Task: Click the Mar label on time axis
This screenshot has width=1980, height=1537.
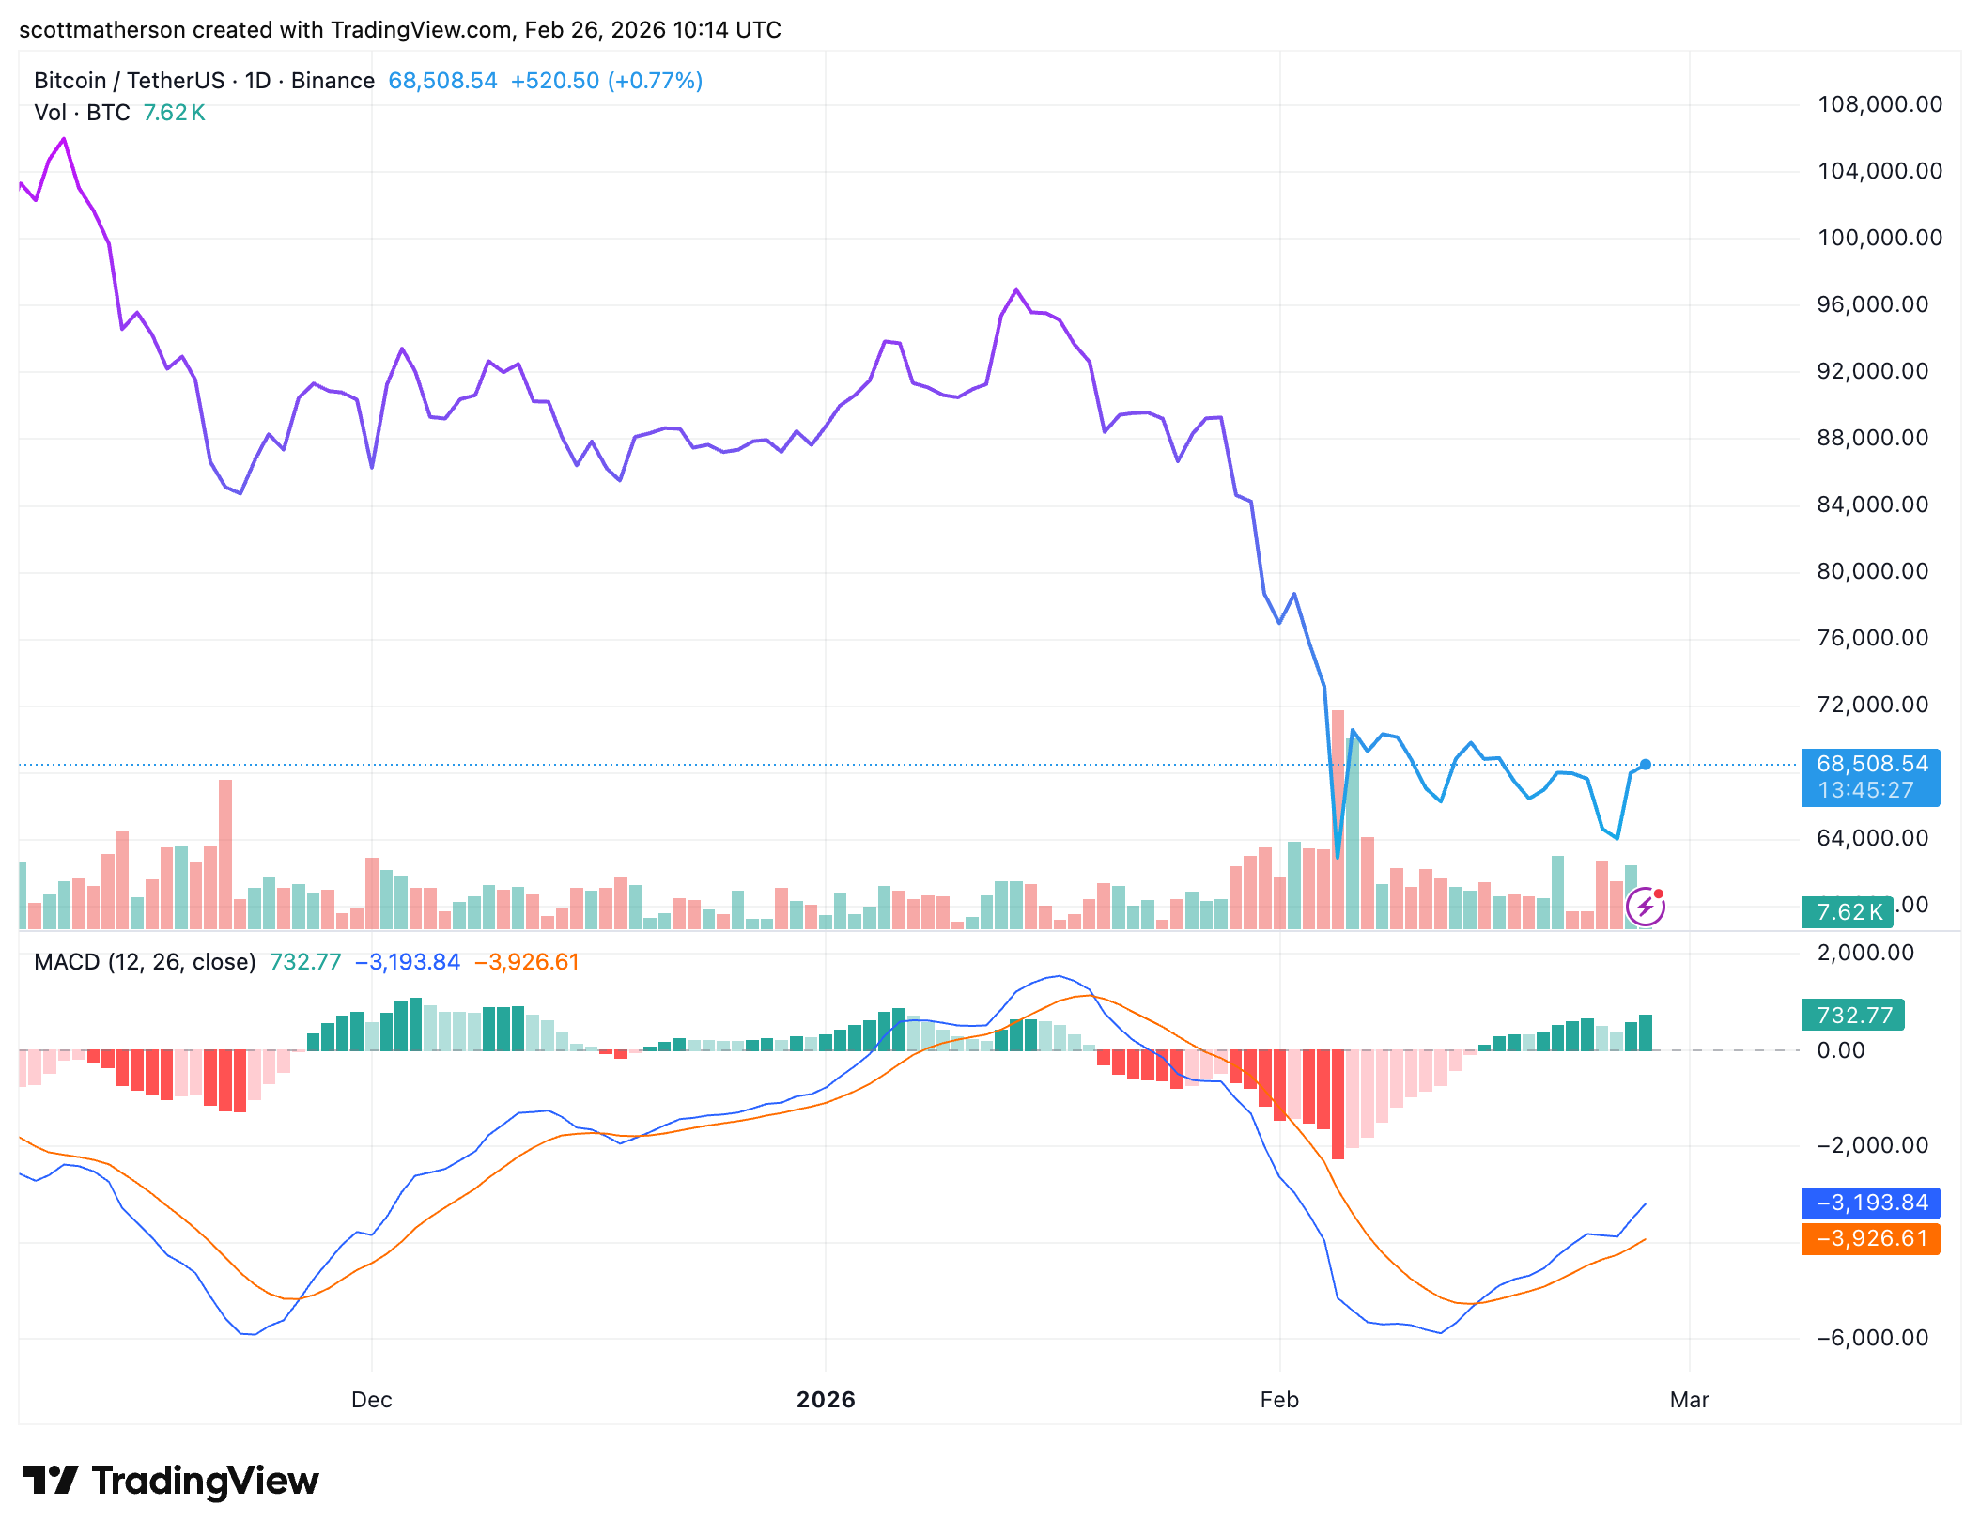Action: (x=1689, y=1400)
